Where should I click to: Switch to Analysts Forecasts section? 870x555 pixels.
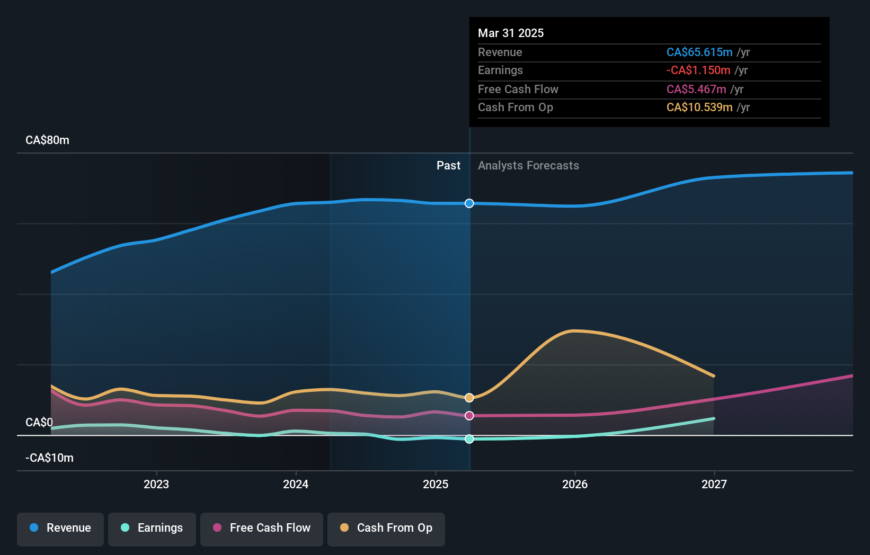pos(528,165)
